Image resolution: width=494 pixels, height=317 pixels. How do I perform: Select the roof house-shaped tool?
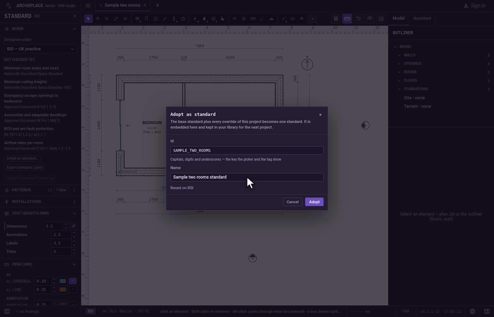[183, 19]
